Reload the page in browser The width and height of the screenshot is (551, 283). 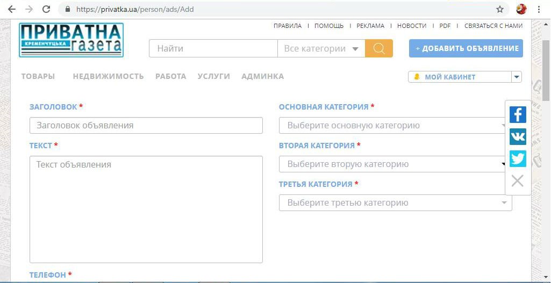[46, 9]
